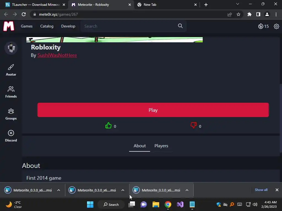The height and width of the screenshot is (211, 282).
Task: View site security lock info
Action: coord(35,14)
